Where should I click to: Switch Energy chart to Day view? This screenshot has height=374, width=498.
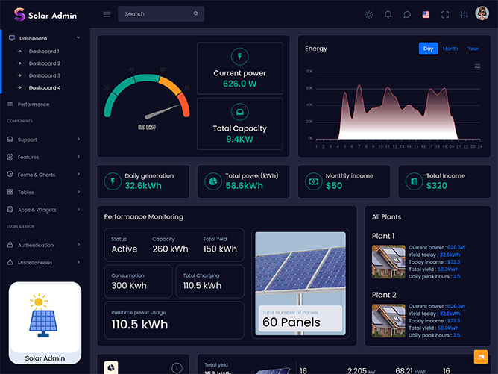pos(428,49)
